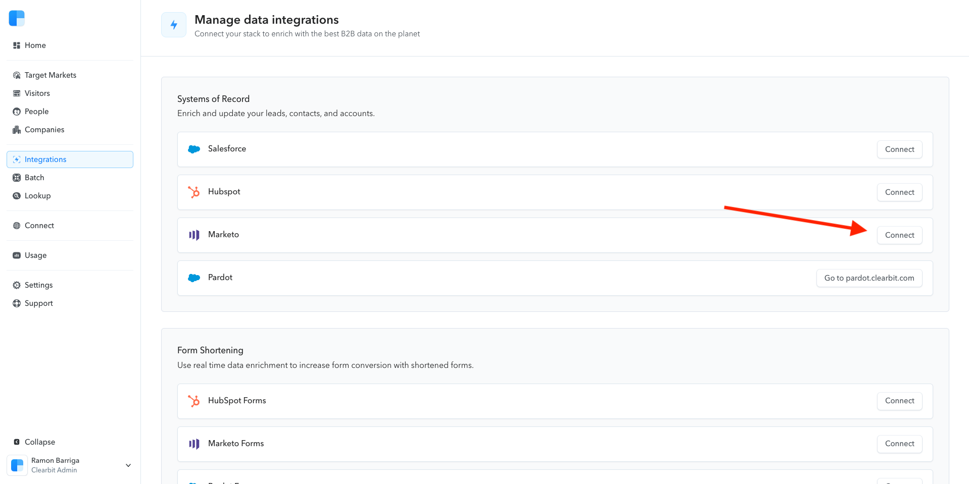The height and width of the screenshot is (484, 969).
Task: Click the Lookup icon
Action: coord(17,196)
